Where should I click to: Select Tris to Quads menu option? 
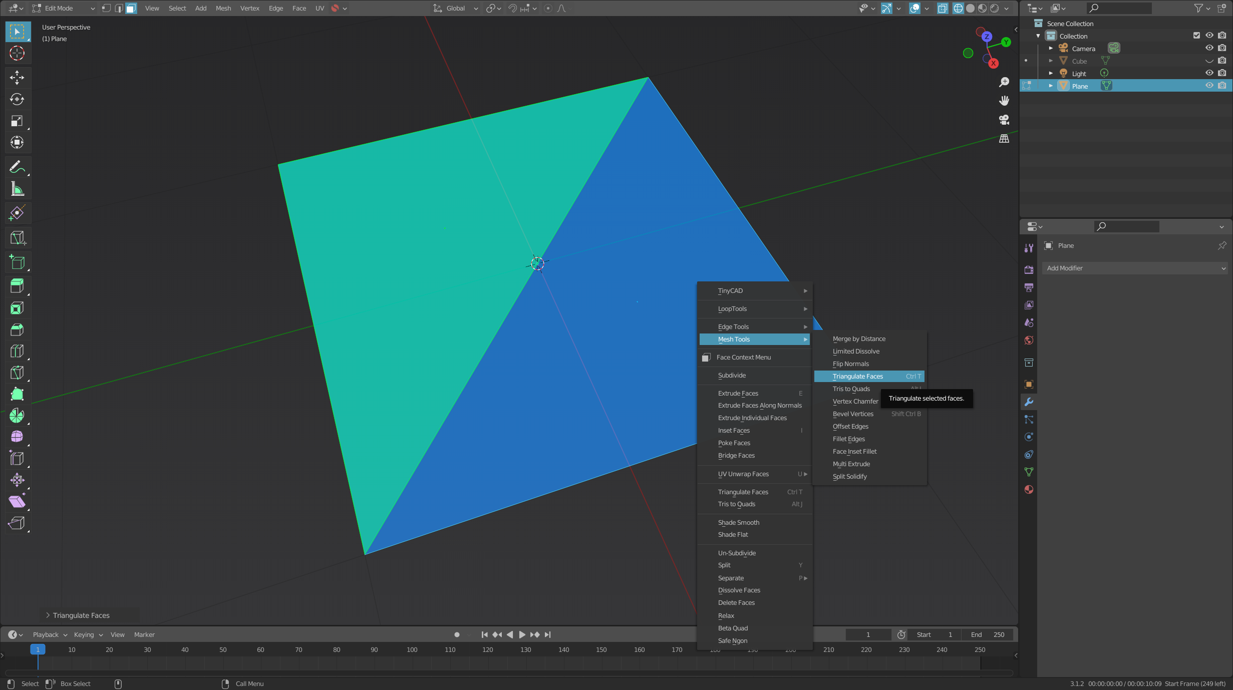tap(850, 389)
